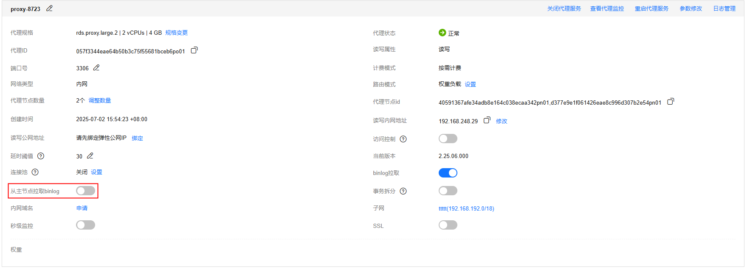The image size is (747, 269).
Task: Edit the port number 3306
Action: tap(96, 68)
